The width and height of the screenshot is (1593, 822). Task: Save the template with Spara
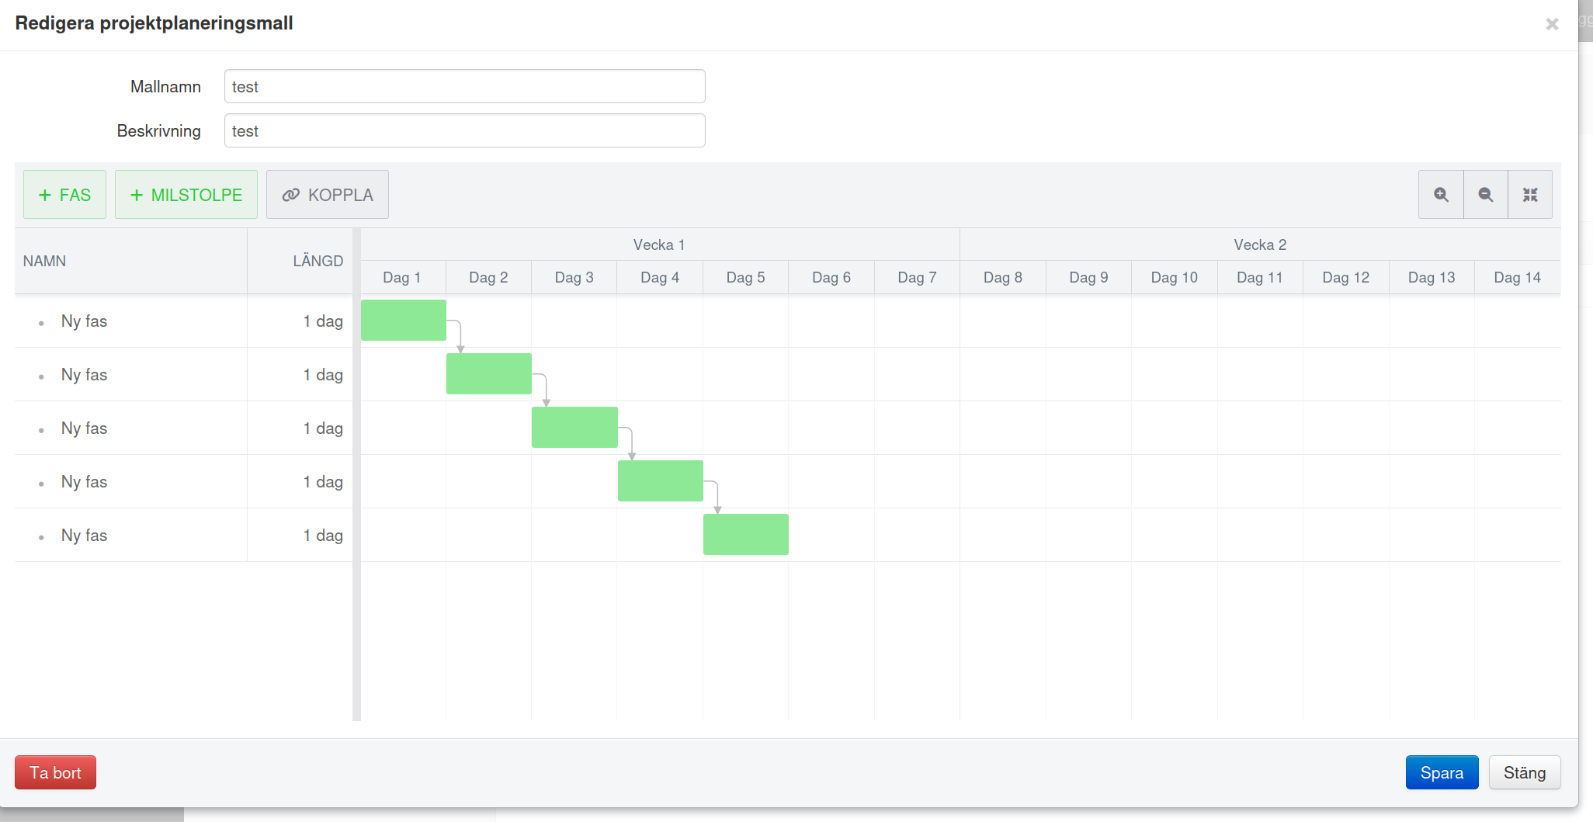click(x=1442, y=772)
